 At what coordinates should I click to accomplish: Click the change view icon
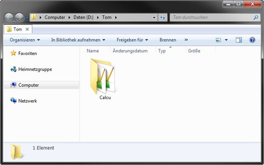point(218,40)
